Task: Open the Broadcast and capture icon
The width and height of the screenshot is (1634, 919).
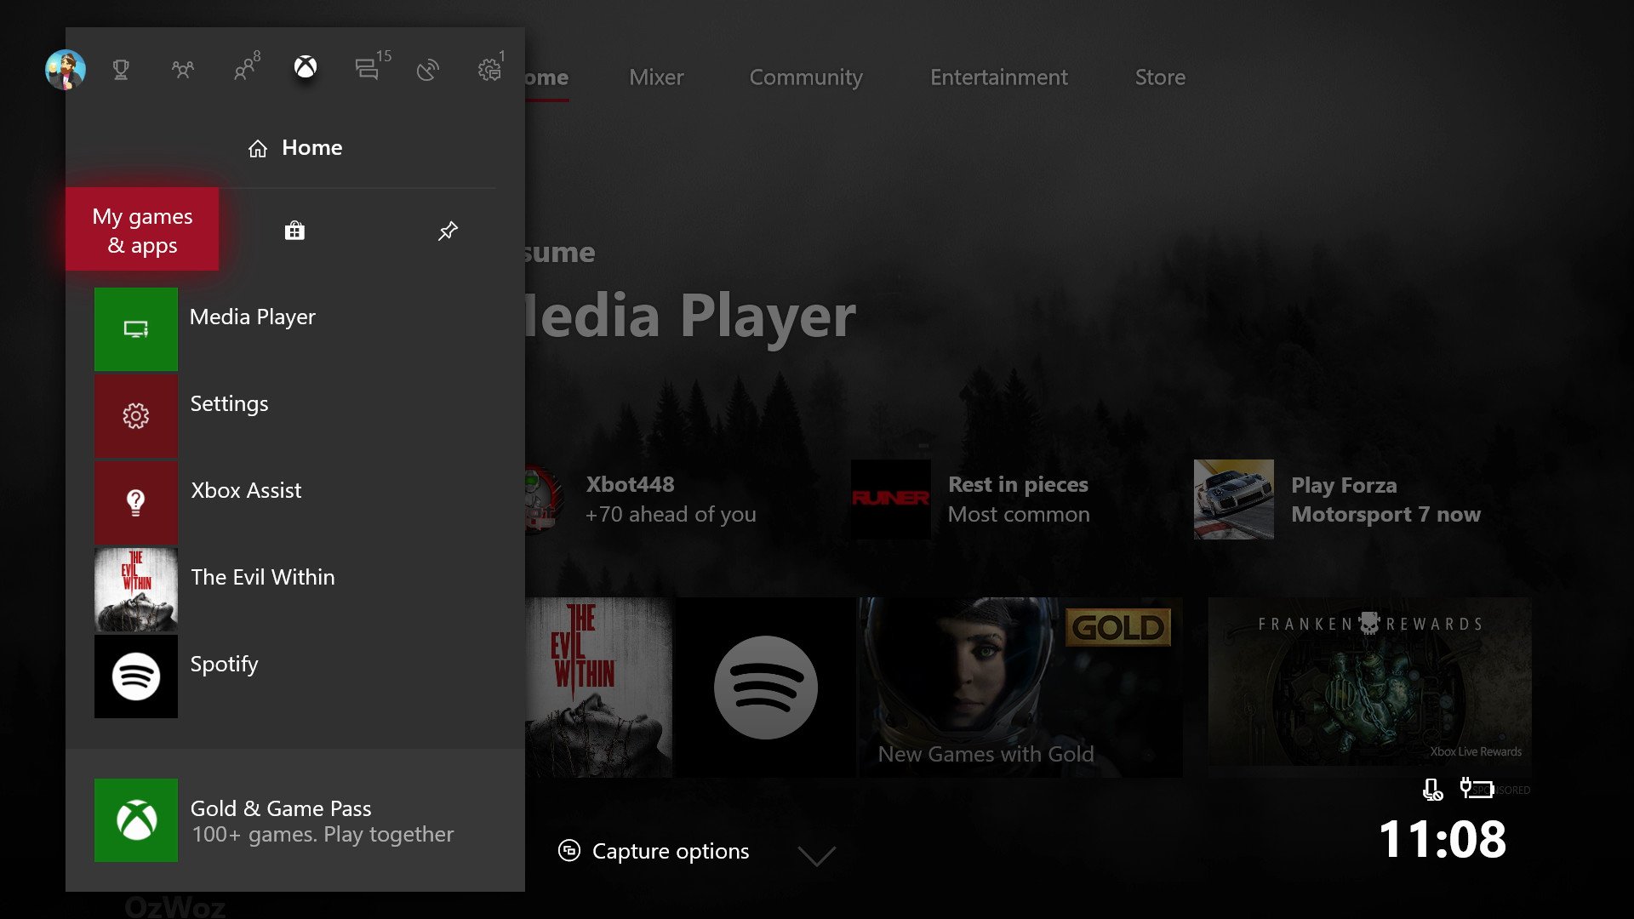Action: click(427, 69)
